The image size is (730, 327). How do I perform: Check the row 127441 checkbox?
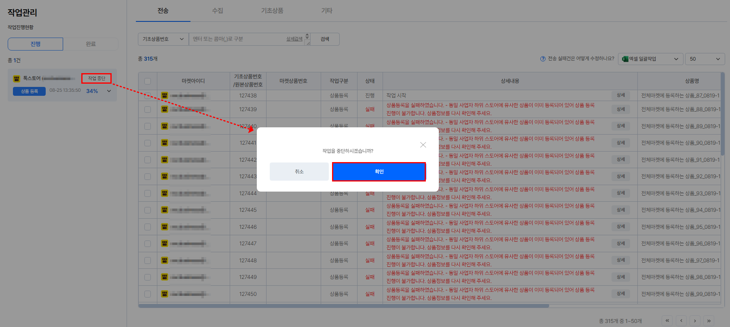tap(148, 143)
